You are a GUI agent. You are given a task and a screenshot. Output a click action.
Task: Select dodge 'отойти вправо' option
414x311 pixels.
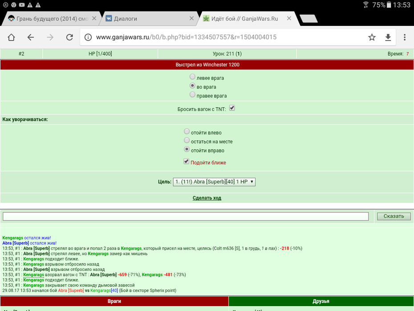coord(187,149)
